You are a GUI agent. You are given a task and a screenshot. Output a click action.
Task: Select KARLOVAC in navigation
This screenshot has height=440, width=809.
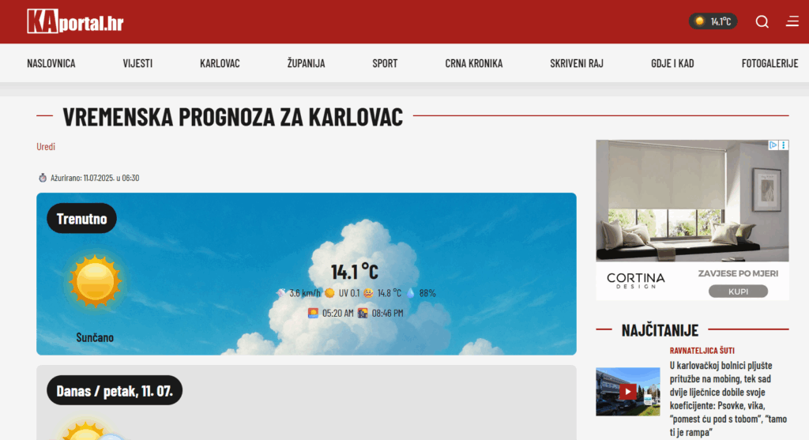(x=220, y=63)
